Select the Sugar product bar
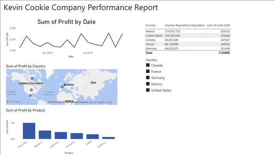This screenshot has width=275, height=155. point(93,136)
